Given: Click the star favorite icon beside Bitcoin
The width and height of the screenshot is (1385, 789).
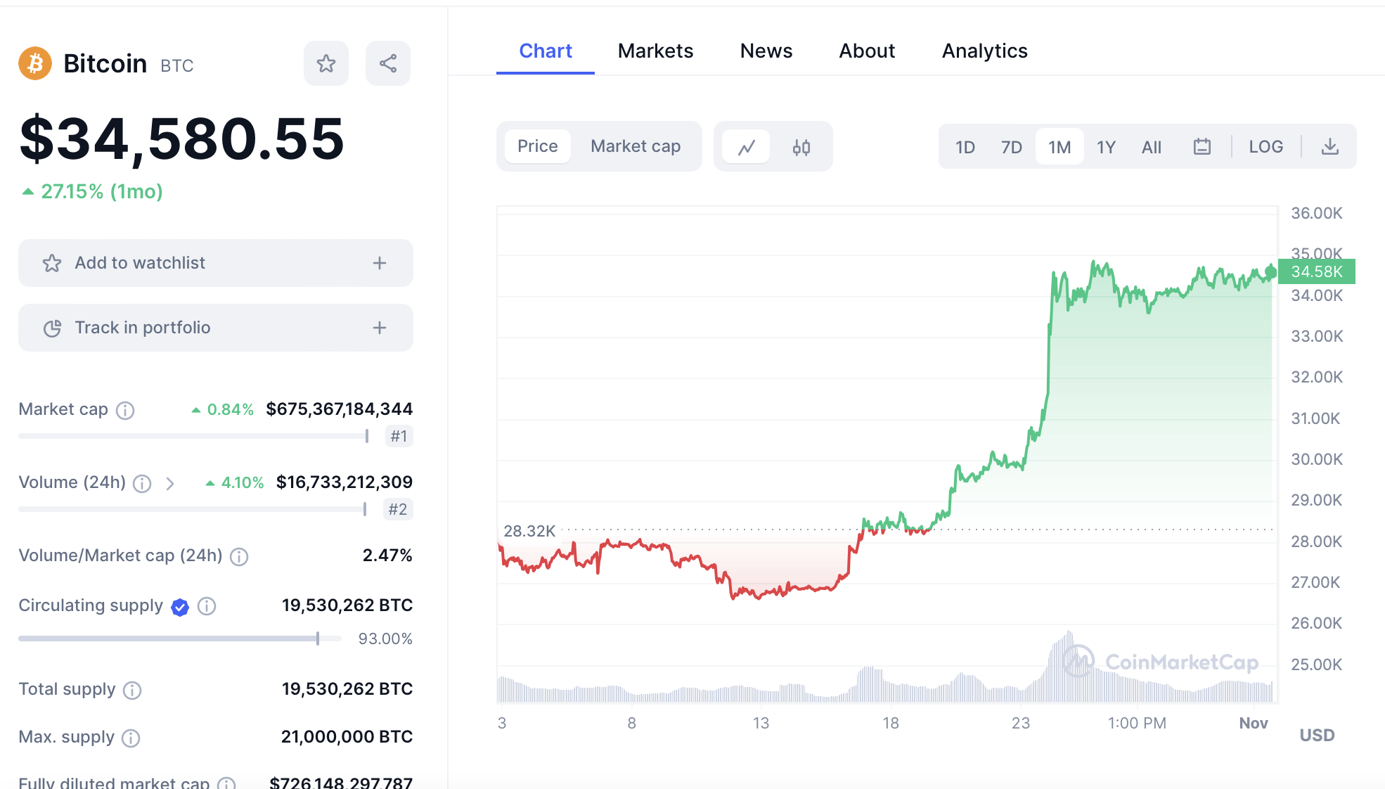Looking at the screenshot, I should point(326,64).
